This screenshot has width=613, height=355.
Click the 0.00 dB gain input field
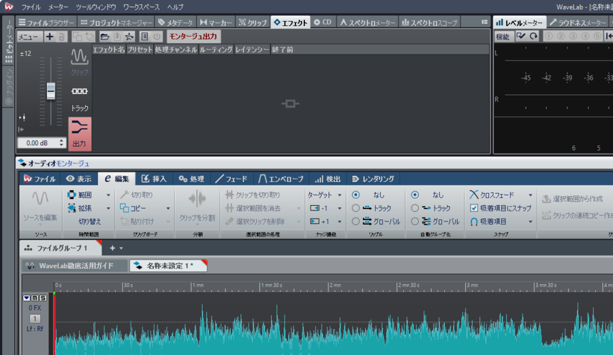[37, 143]
